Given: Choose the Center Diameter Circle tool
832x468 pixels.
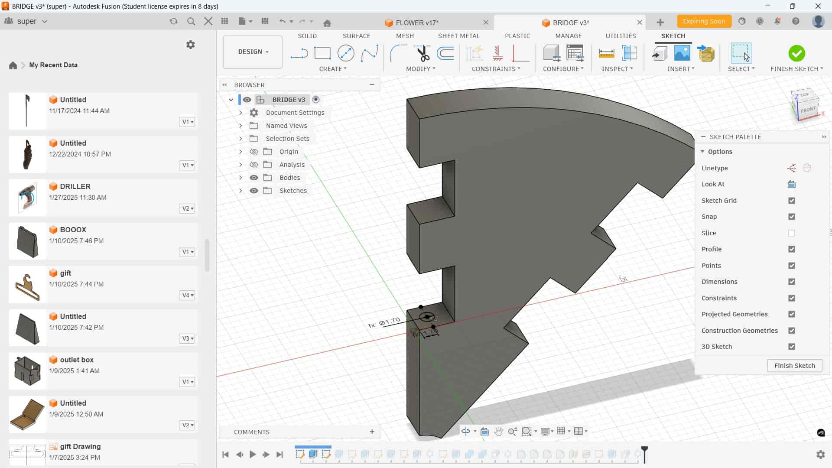Looking at the screenshot, I should [346, 53].
